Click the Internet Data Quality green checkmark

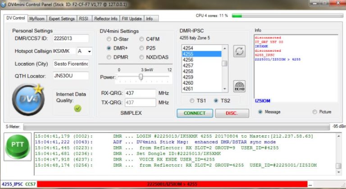tap(77, 108)
